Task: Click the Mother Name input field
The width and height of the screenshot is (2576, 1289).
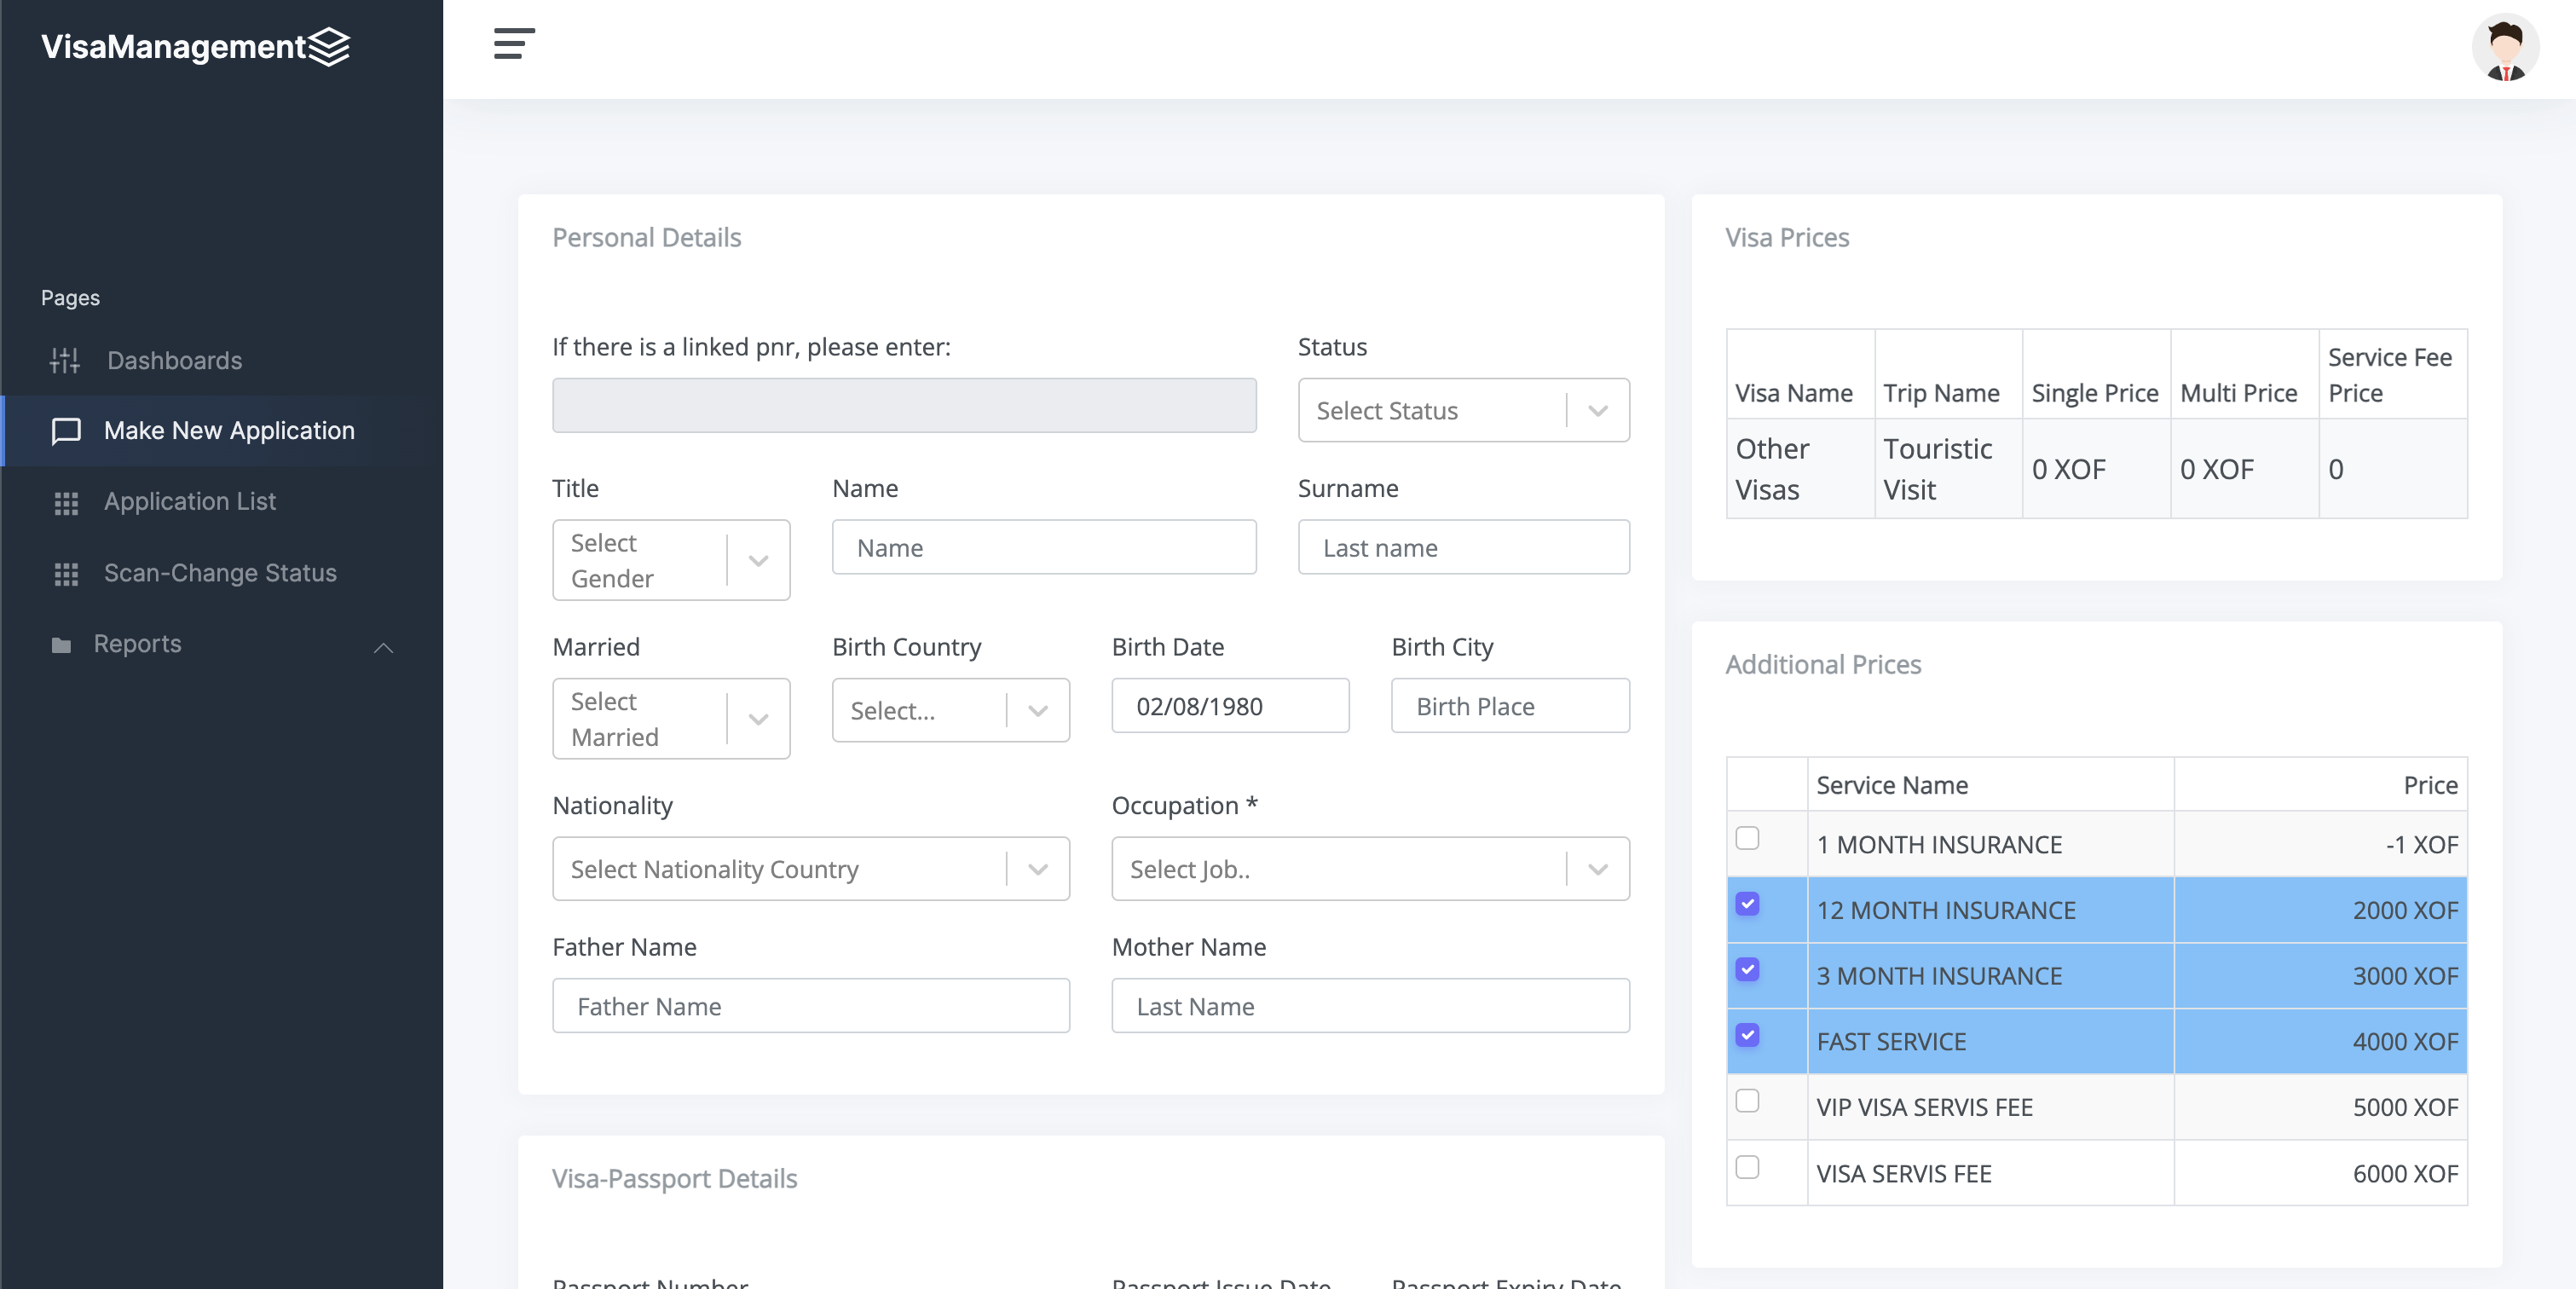Action: [x=1370, y=1006]
